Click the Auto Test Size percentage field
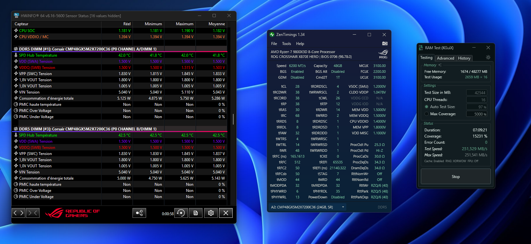This screenshot has height=244, width=531. point(477,107)
